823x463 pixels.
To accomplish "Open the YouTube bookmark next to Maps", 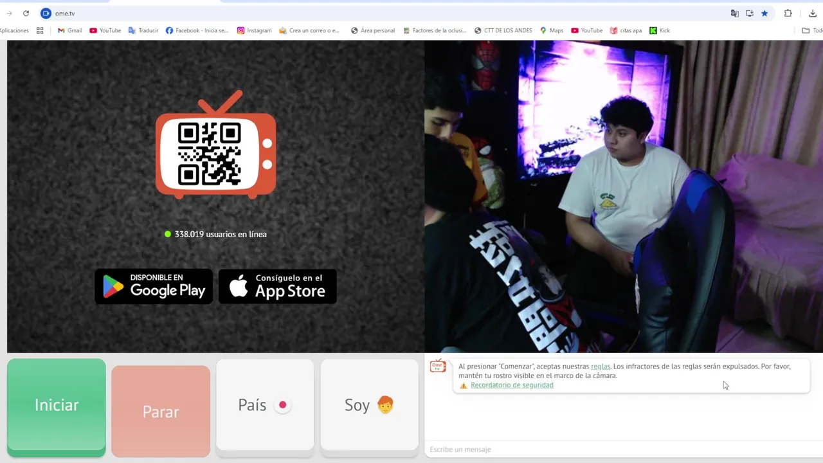I will [x=587, y=30].
